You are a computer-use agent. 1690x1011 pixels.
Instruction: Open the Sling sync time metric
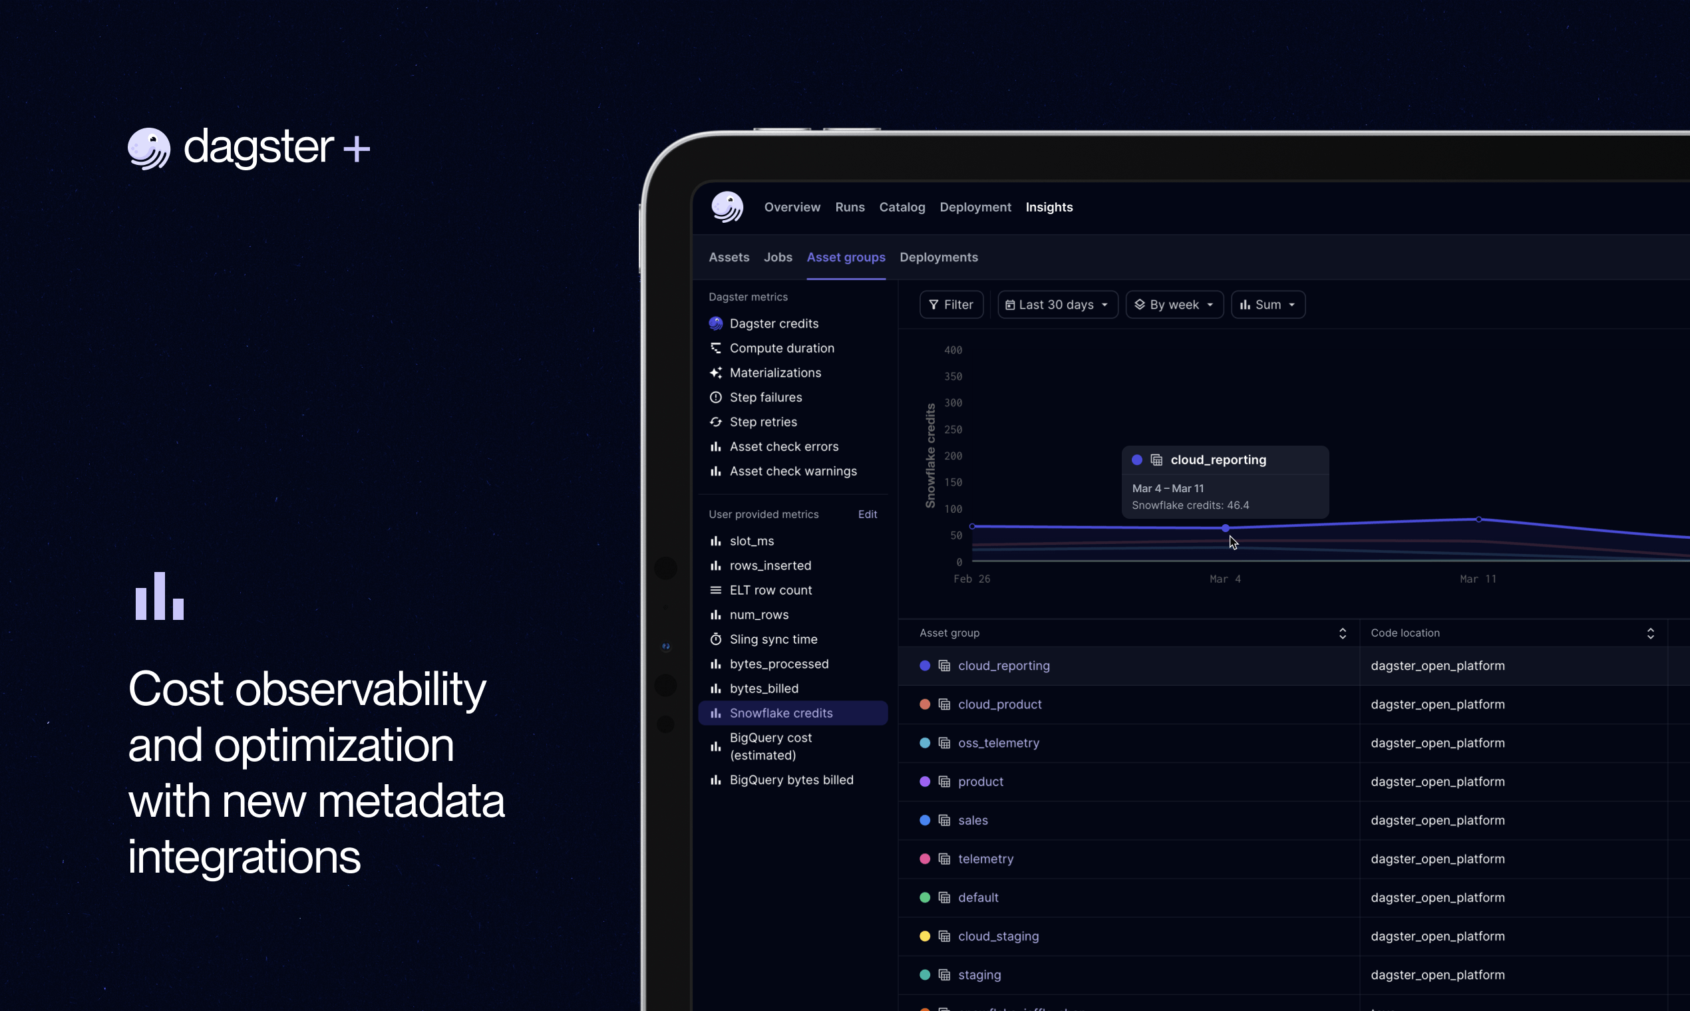(x=773, y=639)
